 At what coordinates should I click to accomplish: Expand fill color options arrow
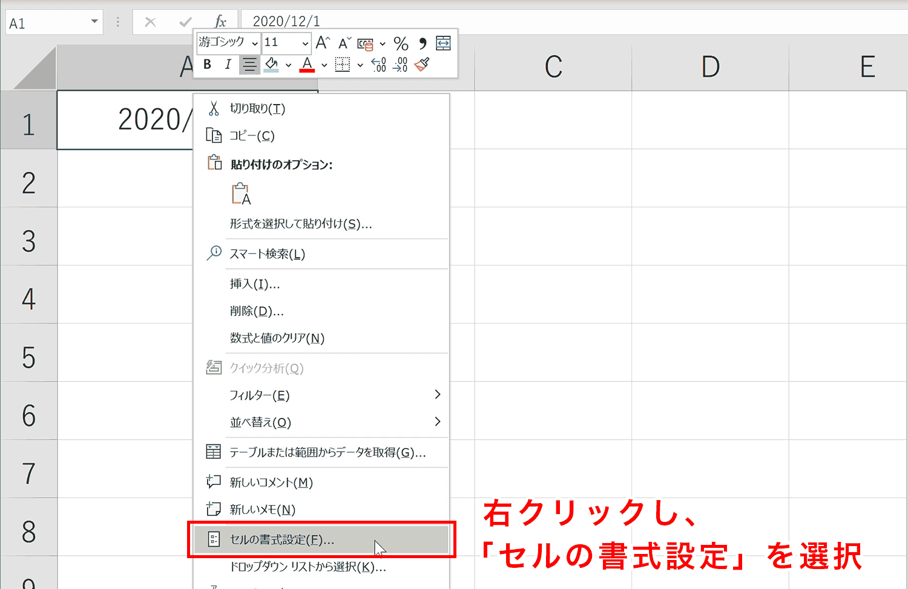[x=288, y=65]
